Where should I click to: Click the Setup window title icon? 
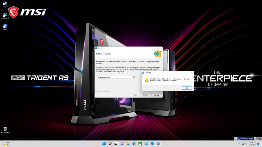[96, 48]
